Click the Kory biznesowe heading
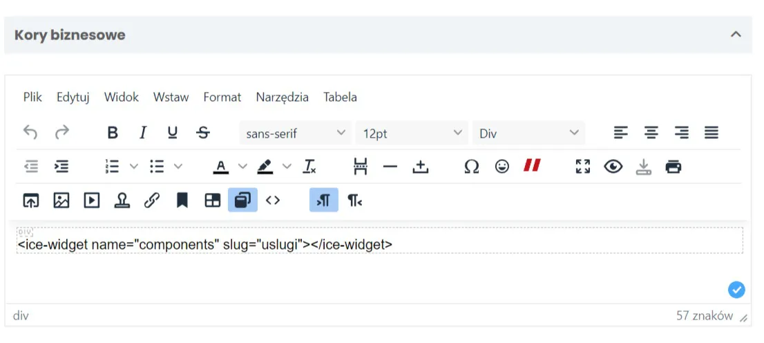This screenshot has width=764, height=343. point(70,35)
